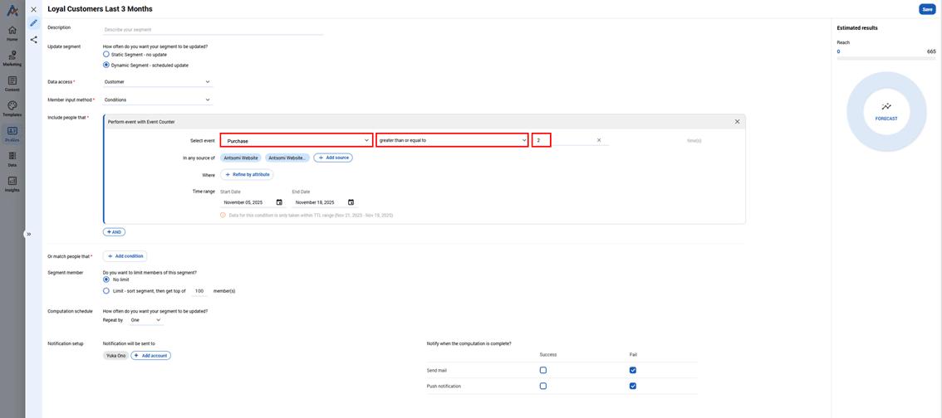This screenshot has width=942, height=418.
Task: Click the Forecast chart icon
Action: (886, 107)
